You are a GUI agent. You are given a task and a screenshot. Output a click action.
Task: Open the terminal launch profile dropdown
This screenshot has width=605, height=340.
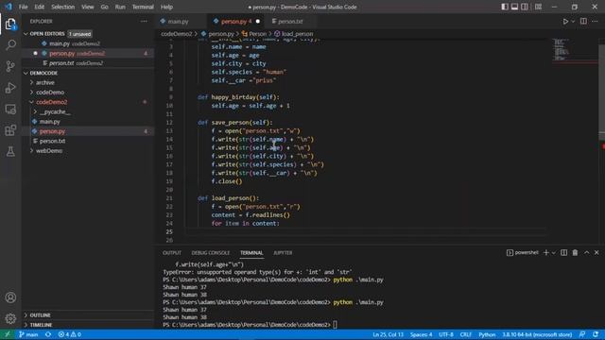554,253
